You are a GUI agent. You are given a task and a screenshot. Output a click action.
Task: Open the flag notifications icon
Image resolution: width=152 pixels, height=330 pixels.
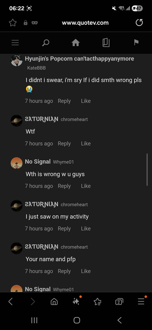136,42
